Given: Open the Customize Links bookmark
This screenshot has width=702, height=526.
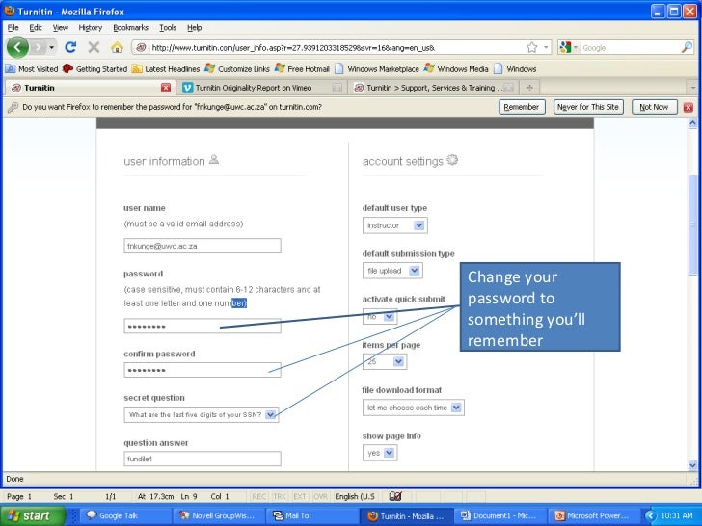Looking at the screenshot, I should [237, 69].
